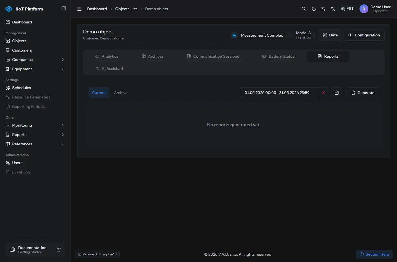This screenshot has width=397, height=262.
Task: Expand the Equipment sidebar chevron
Action: coord(63,69)
